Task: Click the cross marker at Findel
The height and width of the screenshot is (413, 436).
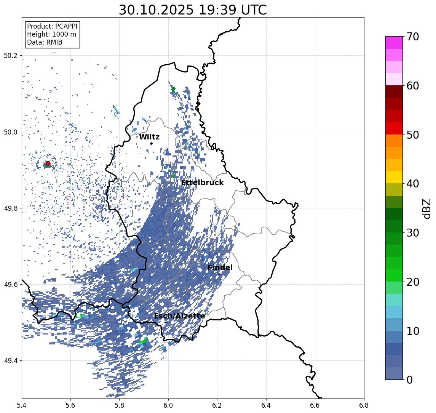Action: tap(220, 274)
